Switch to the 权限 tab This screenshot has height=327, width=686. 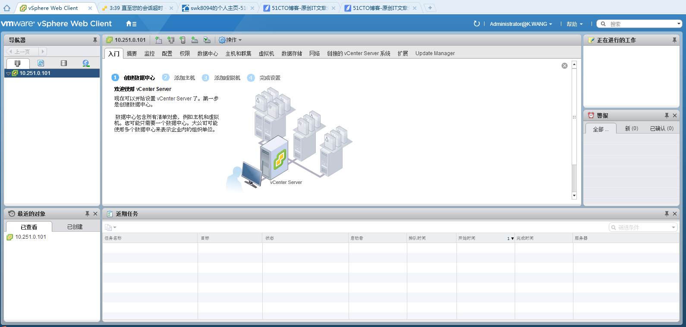pyautogui.click(x=185, y=53)
